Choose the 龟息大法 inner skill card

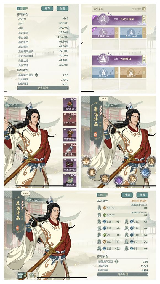point(133,73)
